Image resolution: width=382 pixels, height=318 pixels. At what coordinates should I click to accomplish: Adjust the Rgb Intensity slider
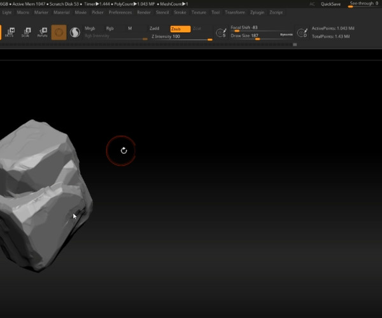116,36
